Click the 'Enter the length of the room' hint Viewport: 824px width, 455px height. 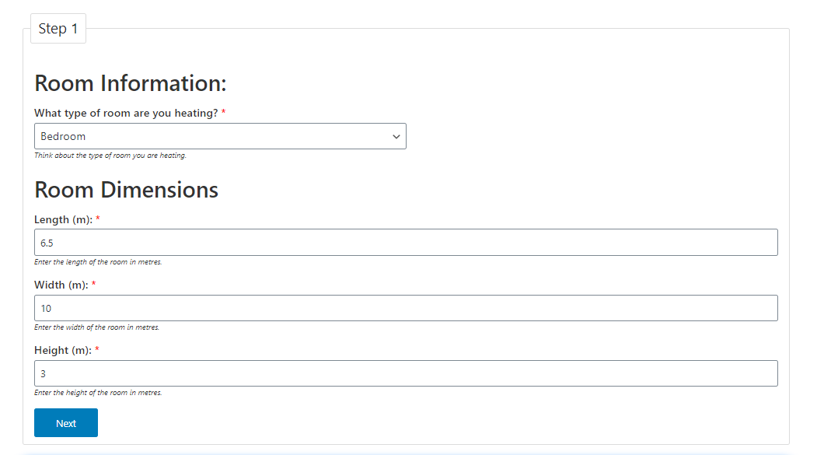coord(98,262)
